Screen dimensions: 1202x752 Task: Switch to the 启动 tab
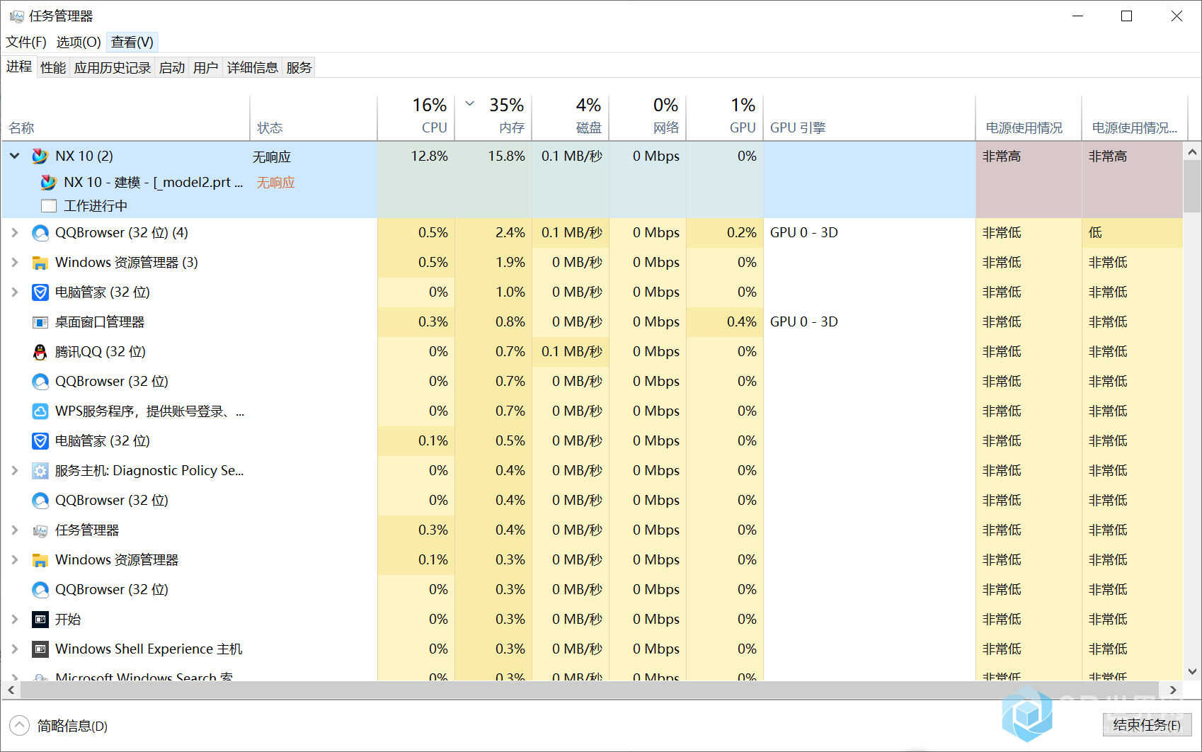[172, 68]
